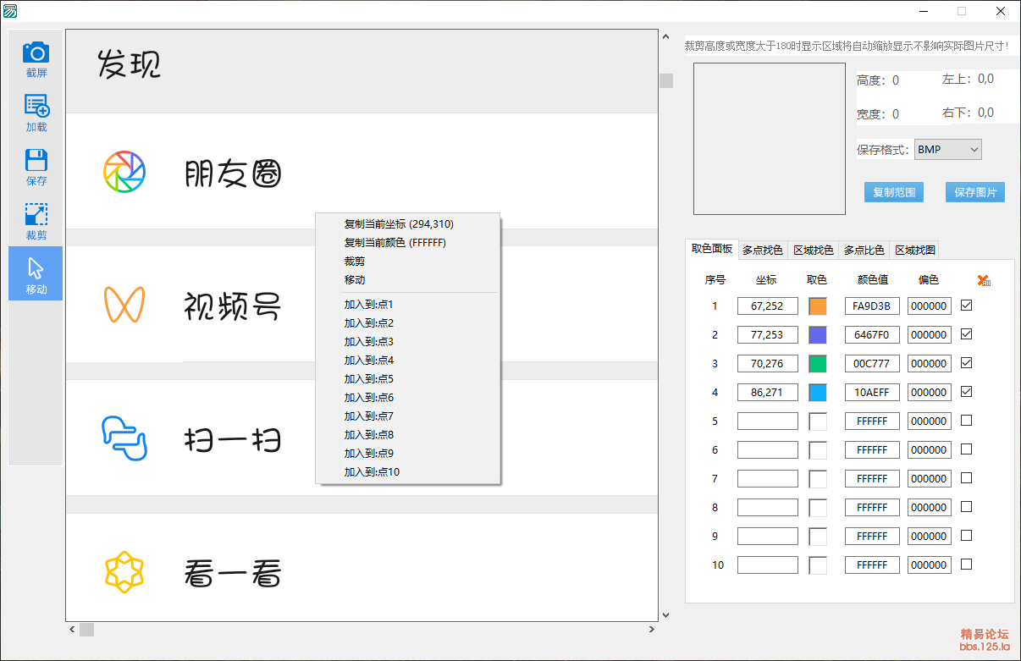
Task: Click the orange color swatch in row 1
Action: coord(818,306)
